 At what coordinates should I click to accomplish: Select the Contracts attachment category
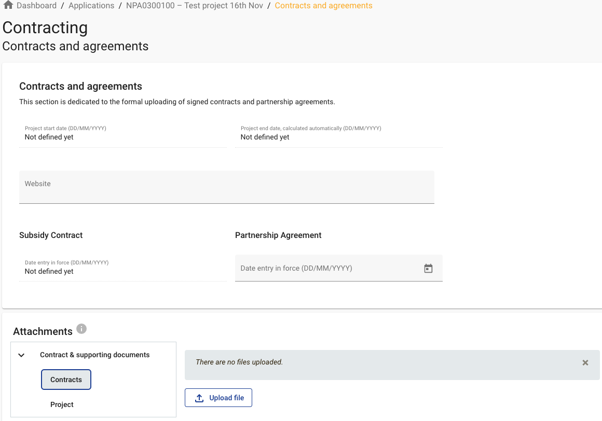(66, 380)
